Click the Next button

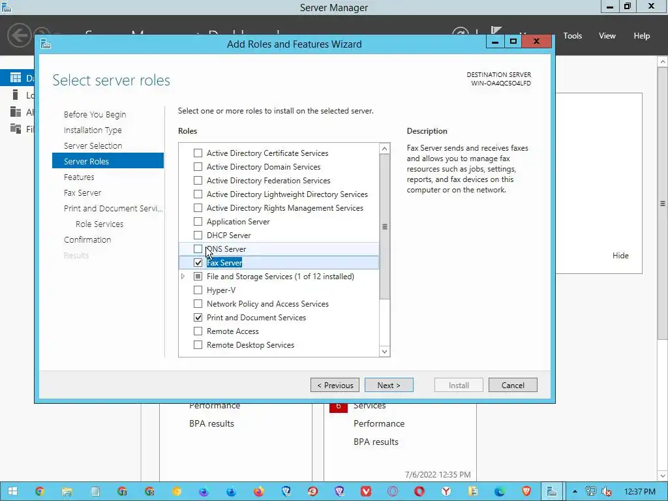tap(389, 385)
